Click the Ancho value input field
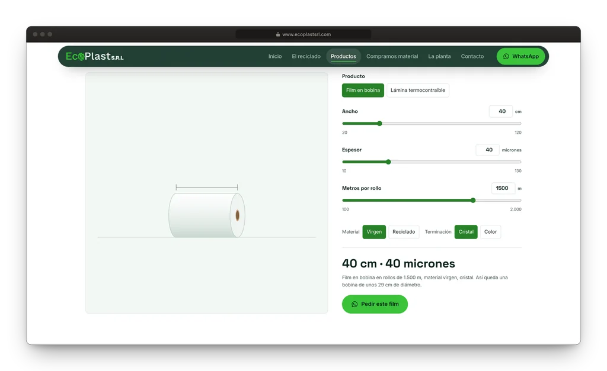Viewport: 607px width, 371px height. click(501, 111)
